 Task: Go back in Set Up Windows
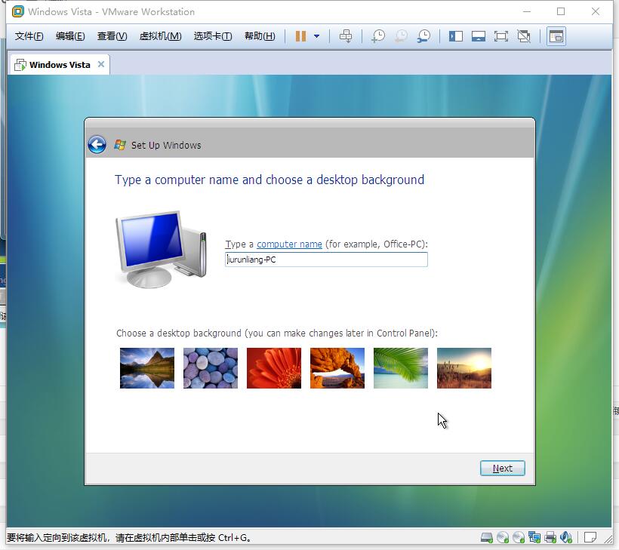pyautogui.click(x=97, y=145)
